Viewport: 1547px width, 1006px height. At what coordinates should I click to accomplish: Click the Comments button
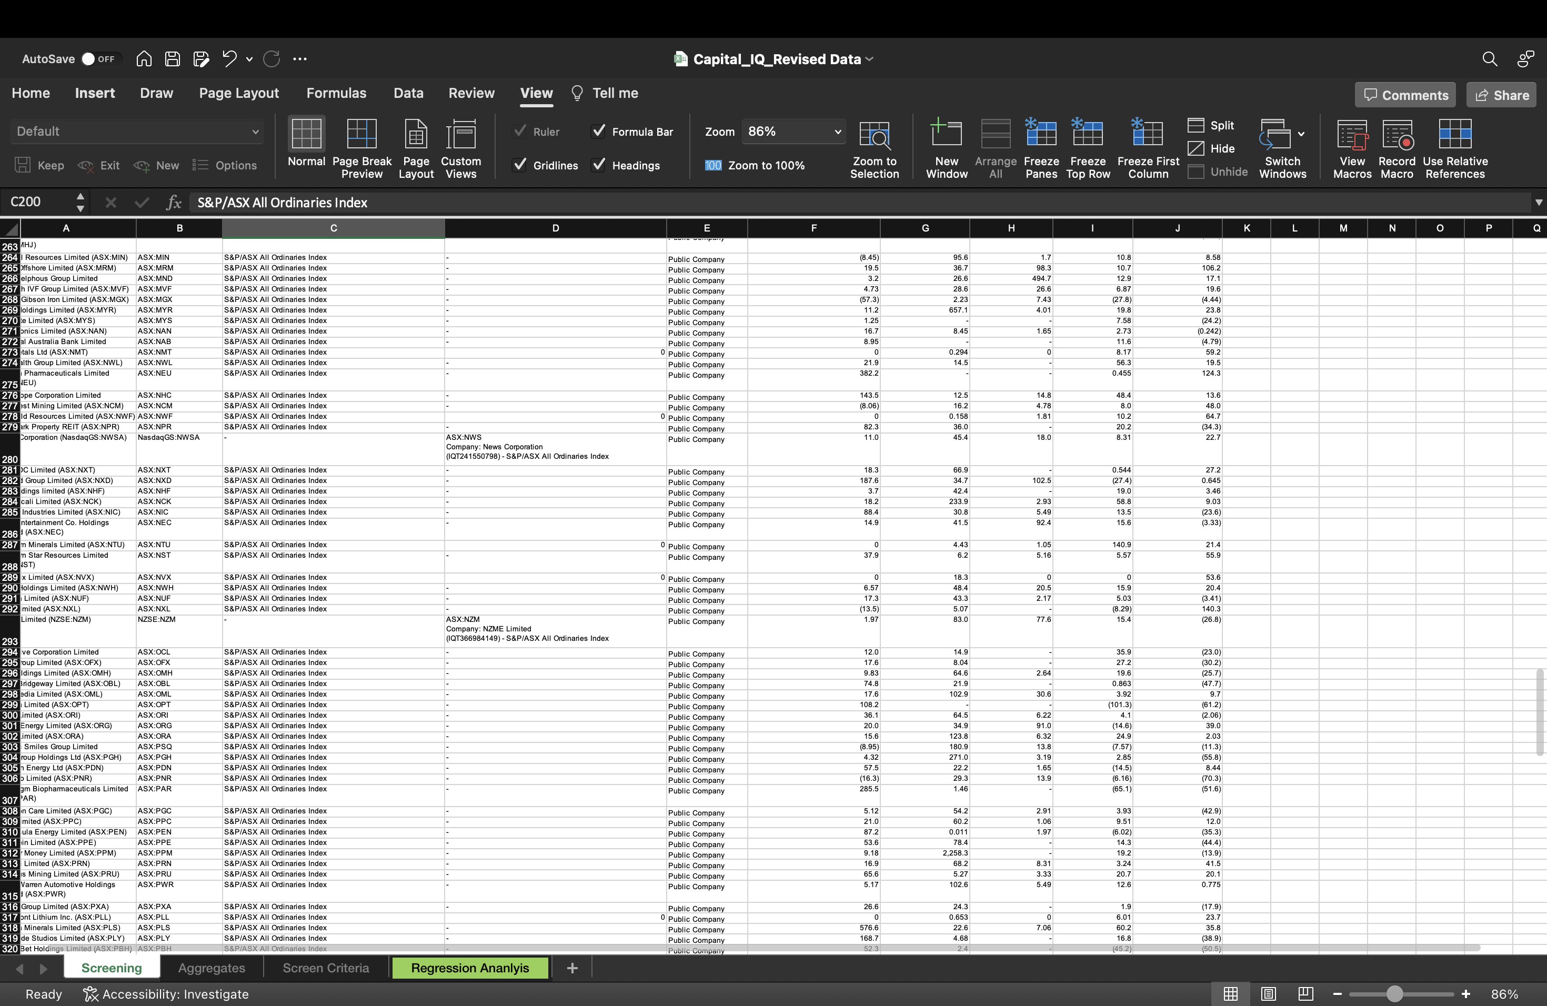point(1405,95)
